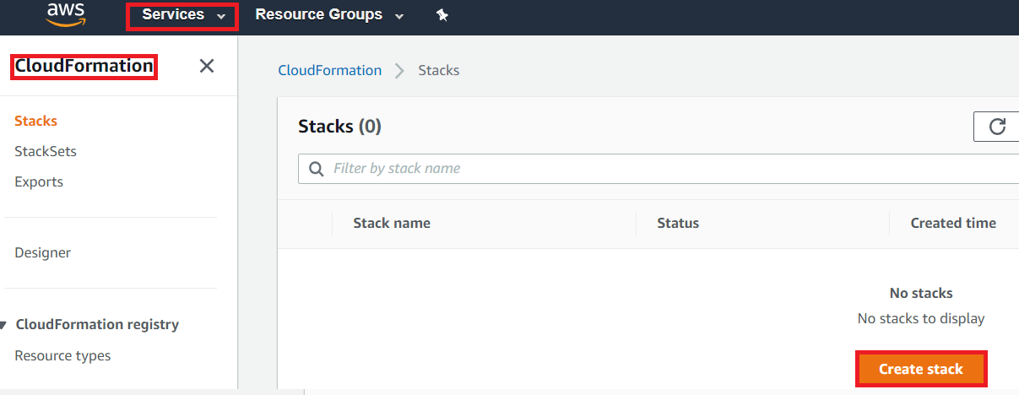Screen dimensions: 1019x395
Task: Click the Stacks (0) heading
Action: pos(339,127)
